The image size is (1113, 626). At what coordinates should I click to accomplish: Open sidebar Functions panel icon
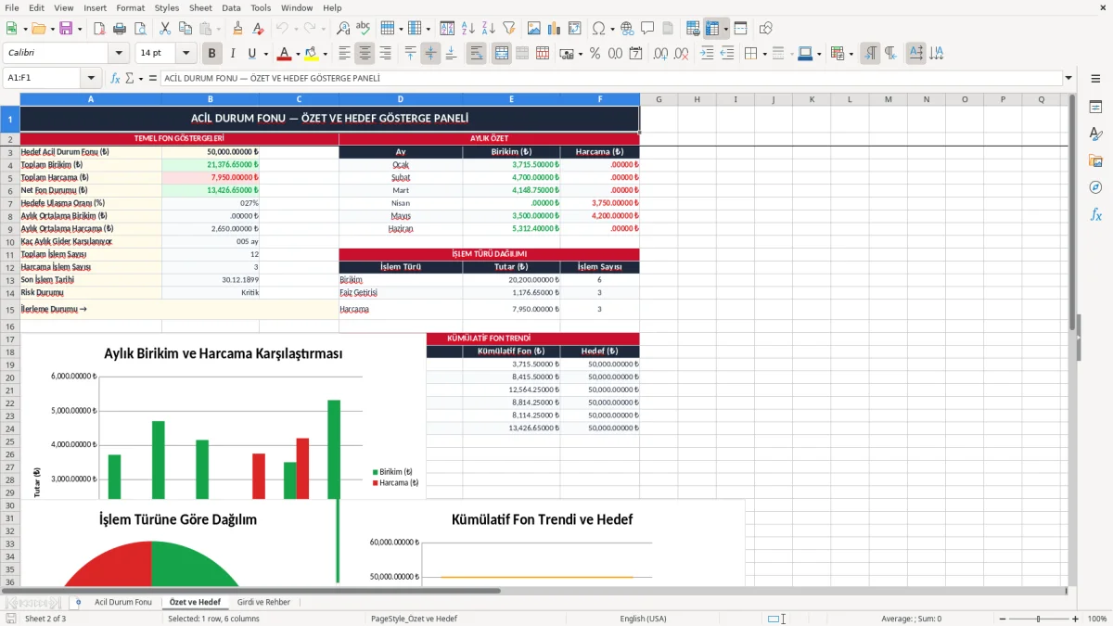pos(1095,214)
